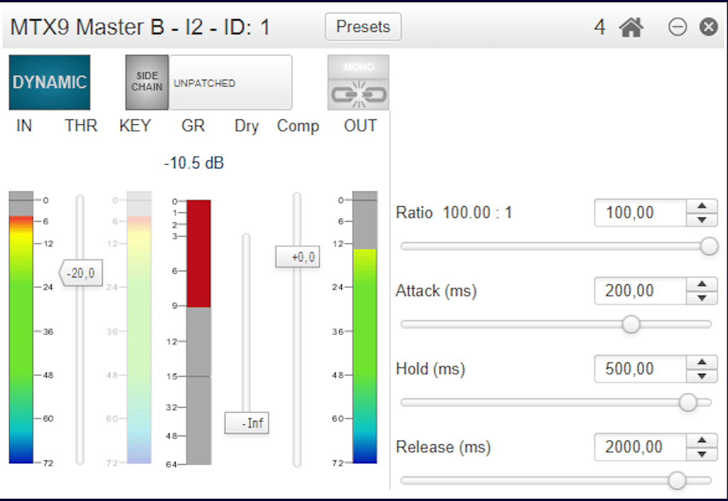
Task: Click the Release (ms) value field
Action: 640,447
